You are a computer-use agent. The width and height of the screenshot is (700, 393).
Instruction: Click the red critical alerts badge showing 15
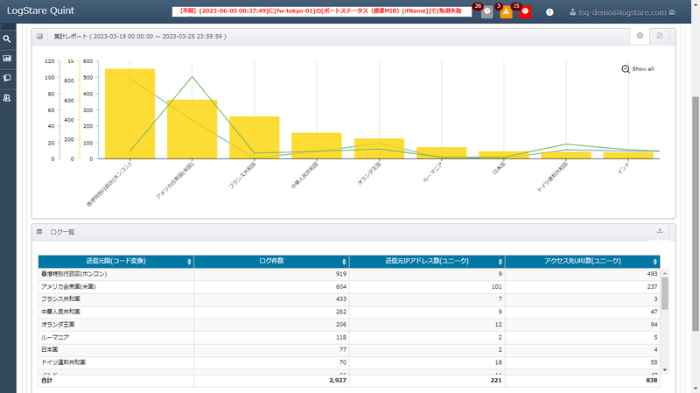(x=525, y=12)
